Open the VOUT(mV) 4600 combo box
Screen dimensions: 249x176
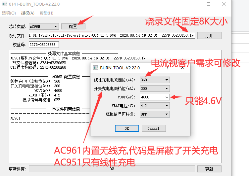click(x=155, y=97)
